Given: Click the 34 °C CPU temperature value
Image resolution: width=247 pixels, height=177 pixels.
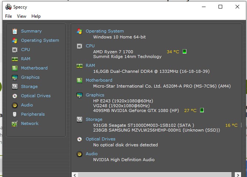Looking at the screenshot, I should [x=173, y=52].
